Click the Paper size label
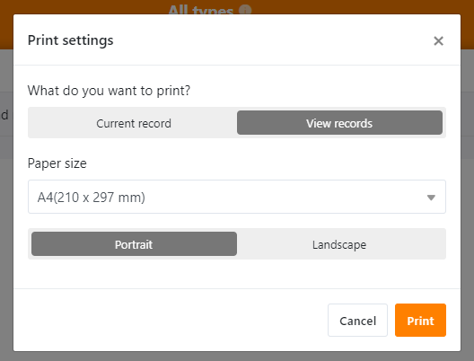 pos(57,163)
